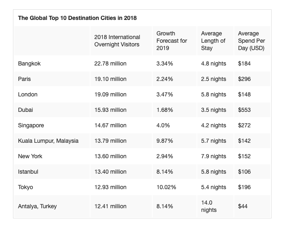Click Antalya's '8.14%' growth value
Screen dimensions: 283x231
coord(164,206)
